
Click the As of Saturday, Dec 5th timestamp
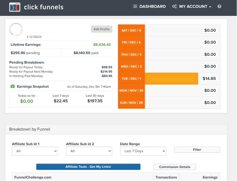point(89,86)
